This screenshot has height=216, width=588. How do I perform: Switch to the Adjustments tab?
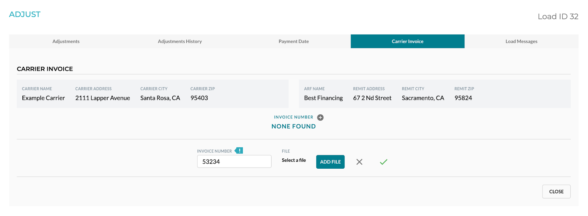point(66,41)
